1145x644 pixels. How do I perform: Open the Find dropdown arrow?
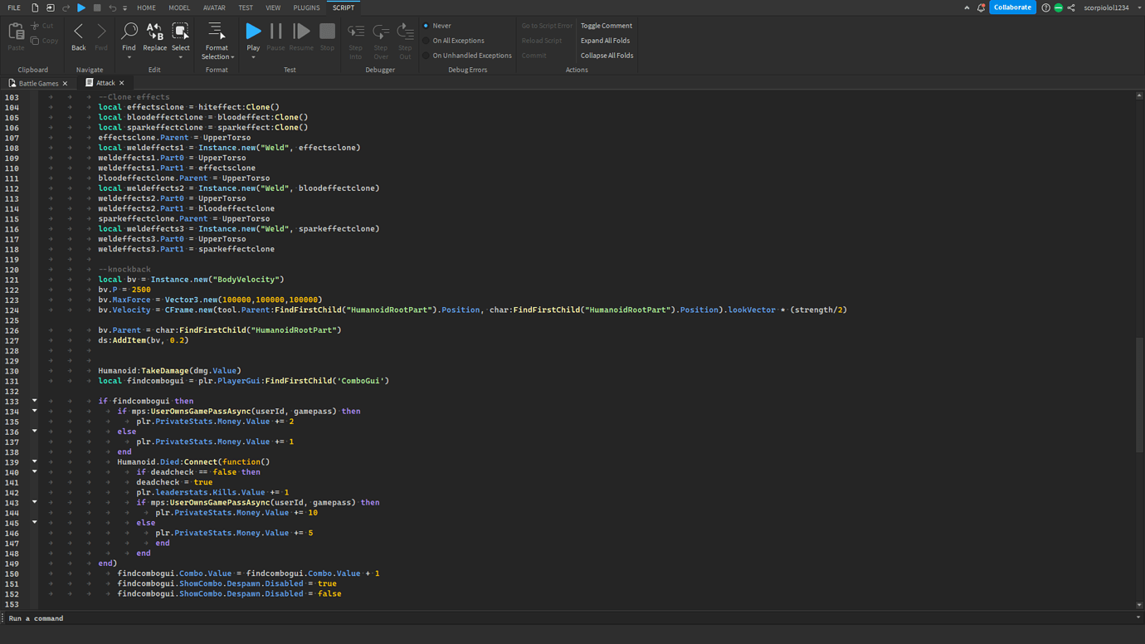pyautogui.click(x=129, y=57)
